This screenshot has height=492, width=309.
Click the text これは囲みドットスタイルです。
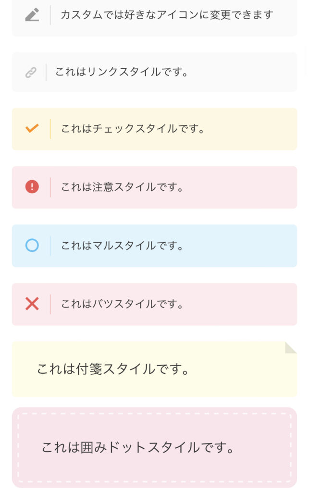(x=138, y=447)
